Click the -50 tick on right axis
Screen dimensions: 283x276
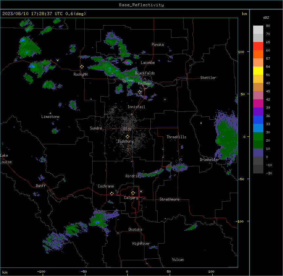(x=241, y=179)
